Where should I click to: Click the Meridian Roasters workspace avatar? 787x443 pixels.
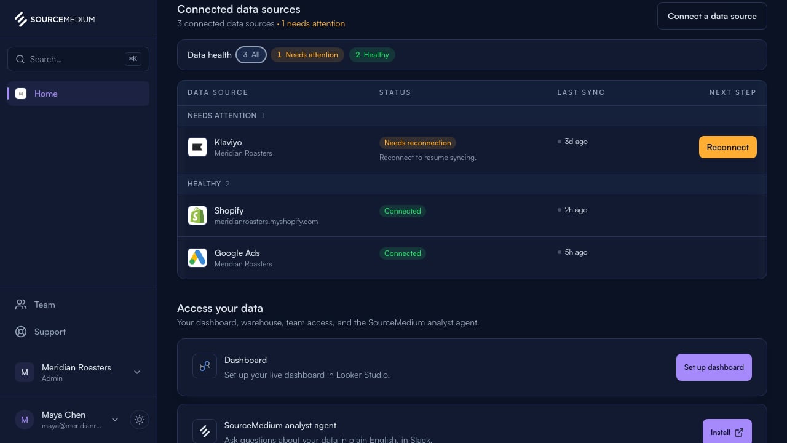25,372
